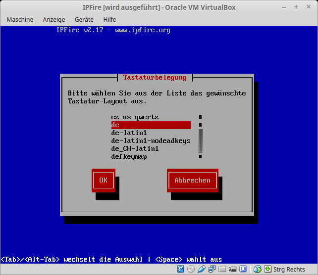The height and width of the screenshot is (275, 318).
Task: Click the shared folders icon
Action: click(x=222, y=269)
